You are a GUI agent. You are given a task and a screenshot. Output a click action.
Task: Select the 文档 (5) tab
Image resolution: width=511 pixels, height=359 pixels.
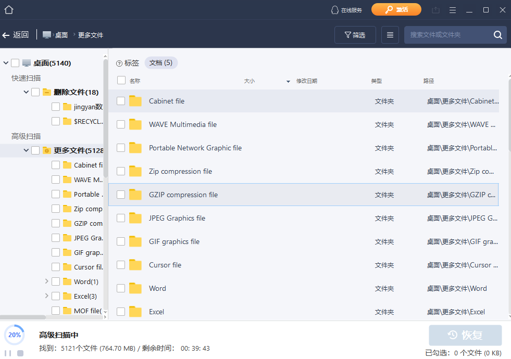[160, 63]
